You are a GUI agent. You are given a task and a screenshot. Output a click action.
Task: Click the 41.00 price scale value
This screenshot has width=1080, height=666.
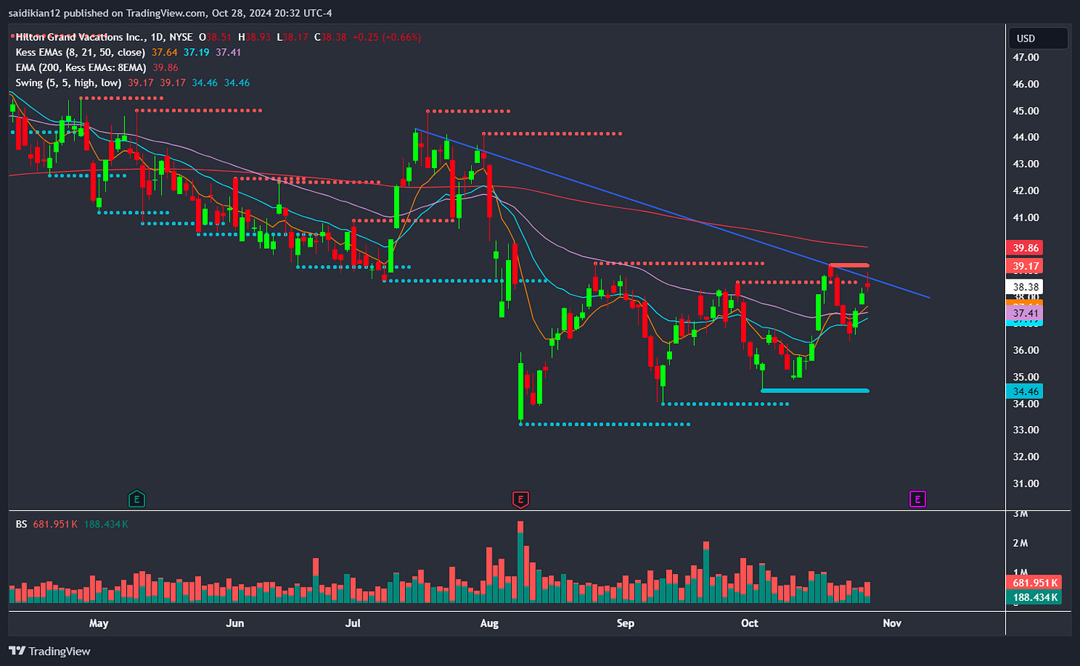click(1026, 218)
